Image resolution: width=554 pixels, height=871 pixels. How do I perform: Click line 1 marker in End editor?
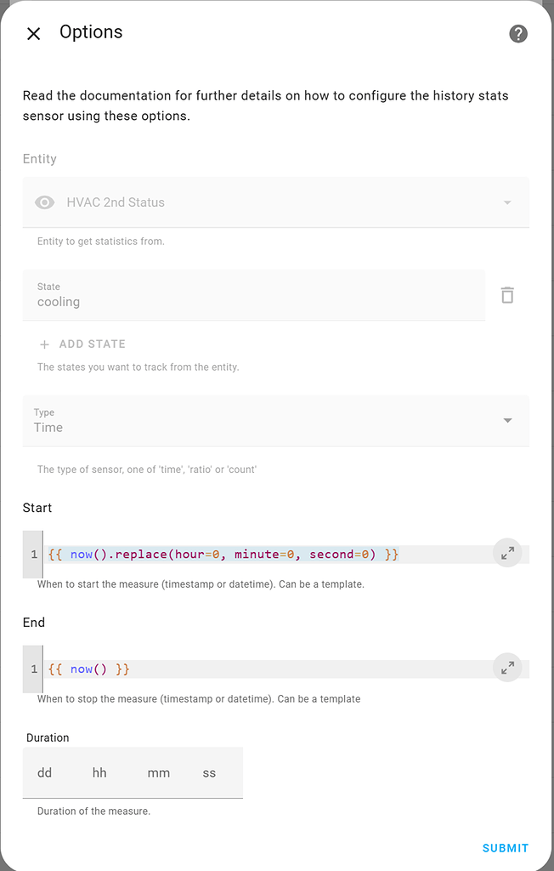click(31, 669)
